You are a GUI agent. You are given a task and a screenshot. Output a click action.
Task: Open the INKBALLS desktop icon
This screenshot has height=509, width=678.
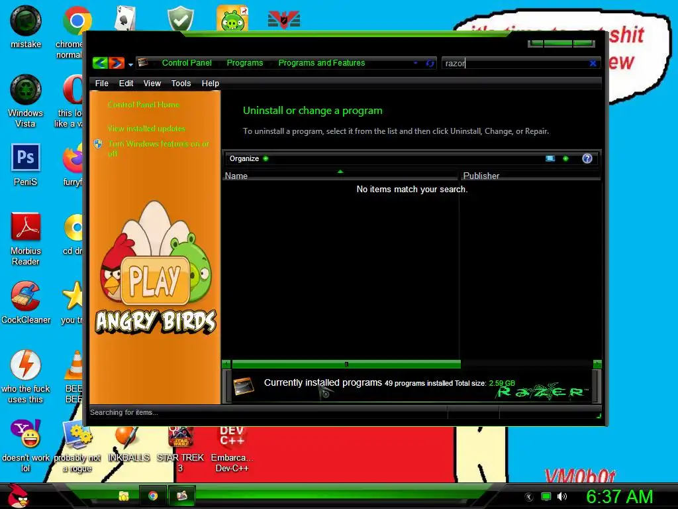128,443
